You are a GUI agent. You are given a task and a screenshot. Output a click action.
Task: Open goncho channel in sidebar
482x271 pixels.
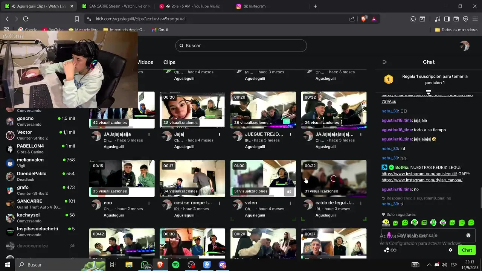coord(40,121)
